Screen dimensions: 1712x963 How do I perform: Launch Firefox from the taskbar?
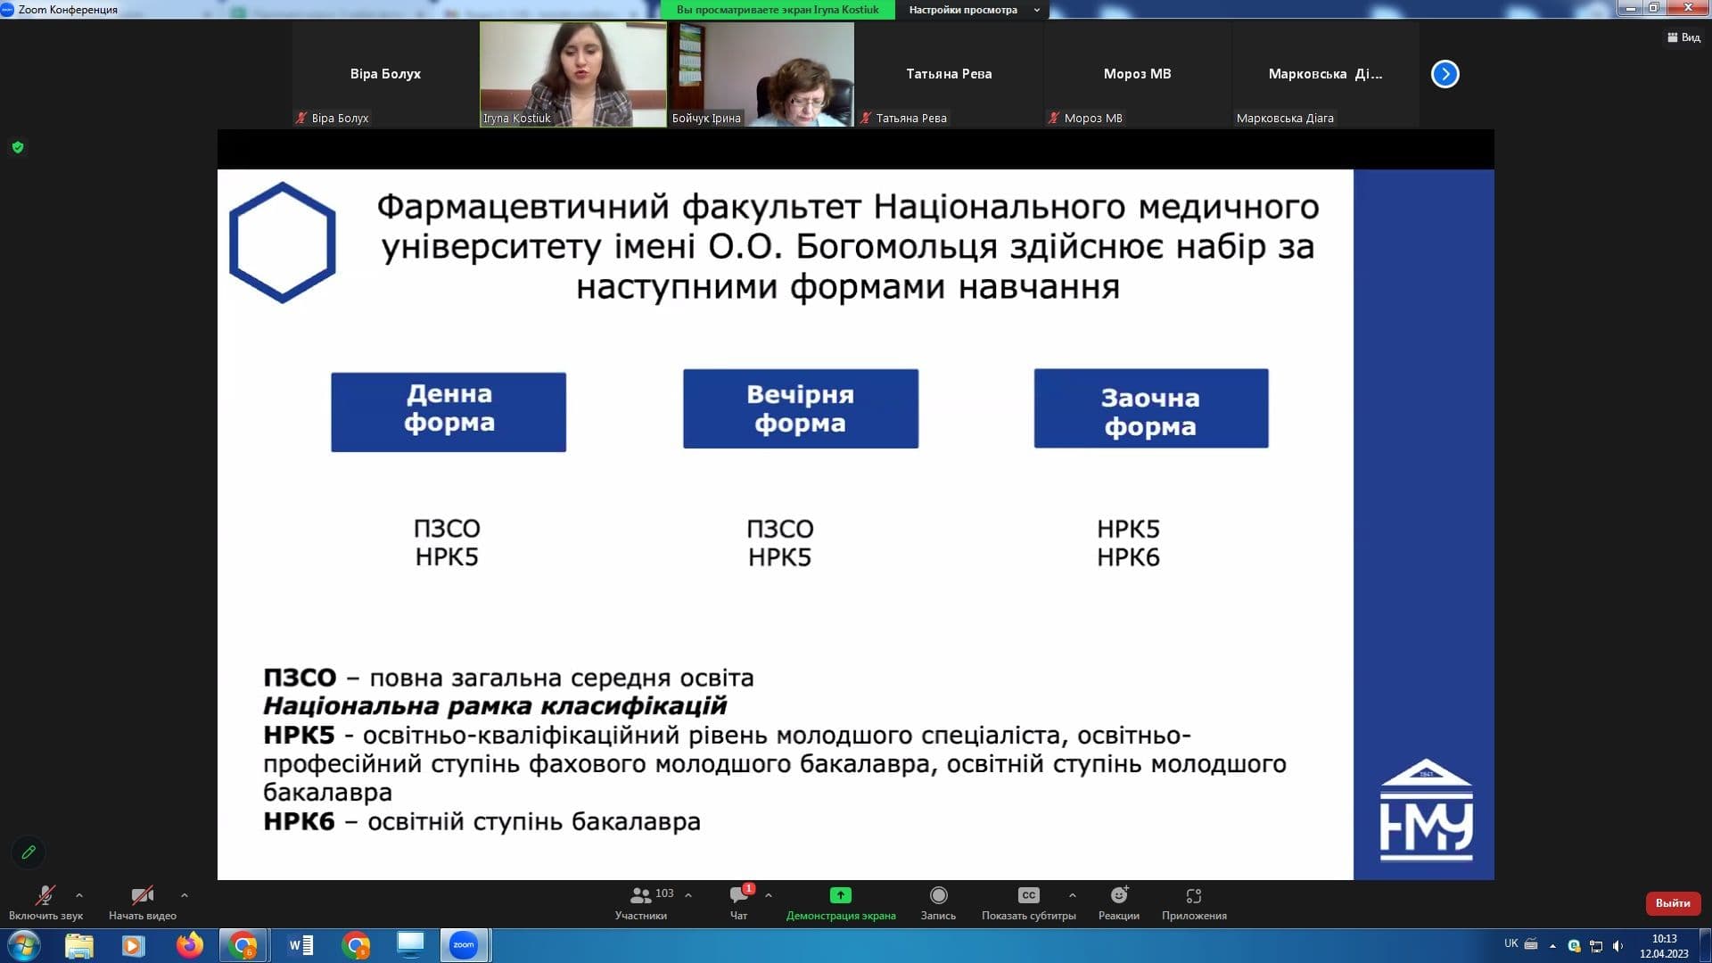189,945
